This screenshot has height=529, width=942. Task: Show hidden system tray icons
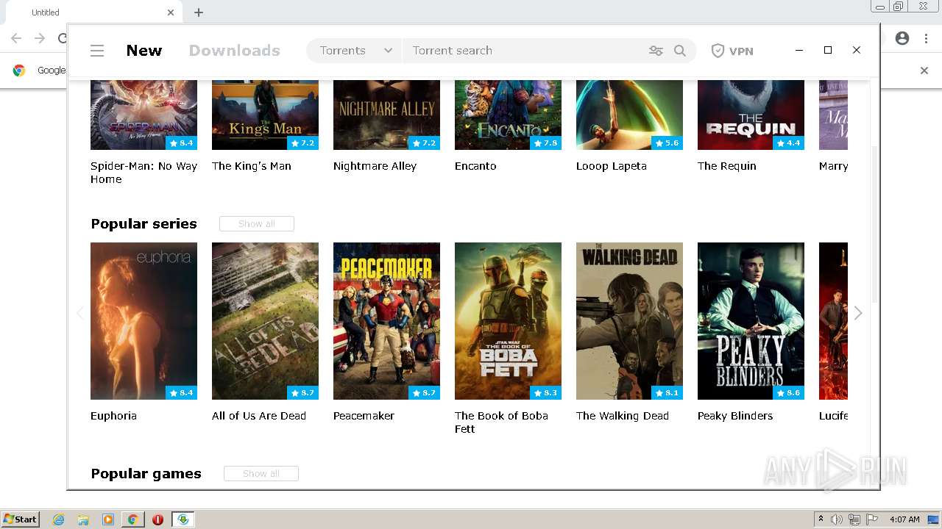(x=821, y=519)
